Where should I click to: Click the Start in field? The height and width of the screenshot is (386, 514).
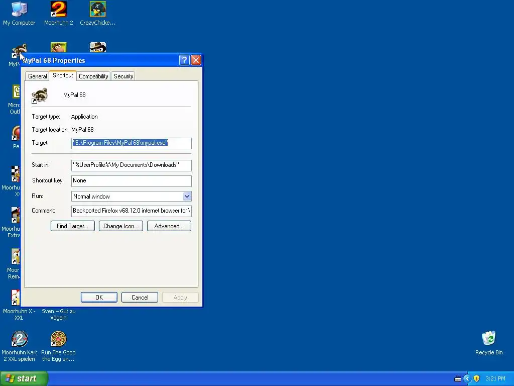tap(132, 165)
